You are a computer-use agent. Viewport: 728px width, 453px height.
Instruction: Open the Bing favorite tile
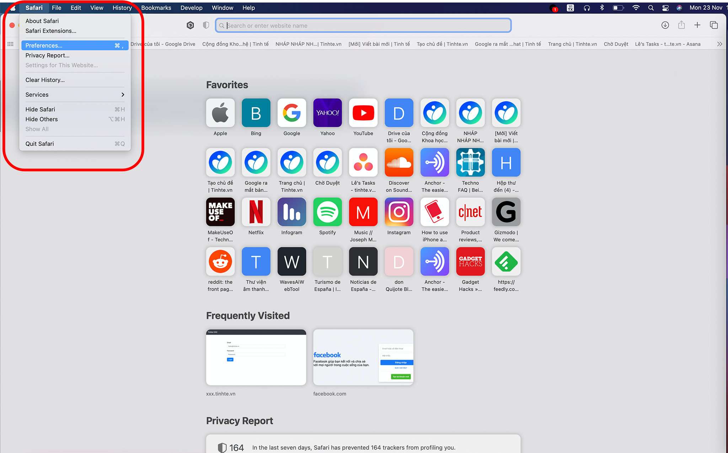[x=256, y=113]
